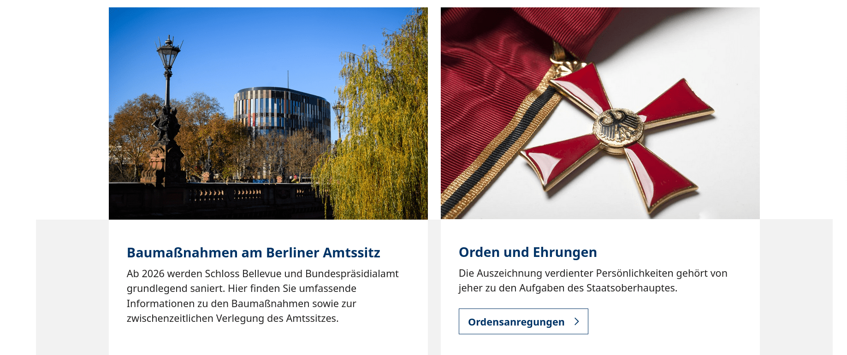Open the Orden und Ehrungen heading
Image resolution: width=847 pixels, height=355 pixels.
tap(527, 252)
